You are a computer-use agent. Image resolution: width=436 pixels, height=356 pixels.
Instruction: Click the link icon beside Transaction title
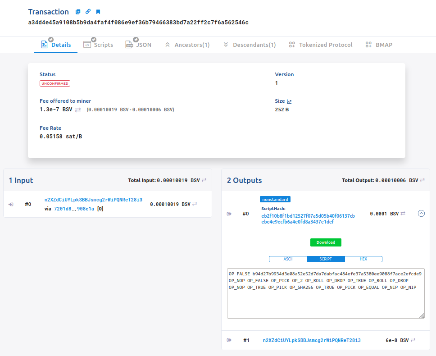88,12
